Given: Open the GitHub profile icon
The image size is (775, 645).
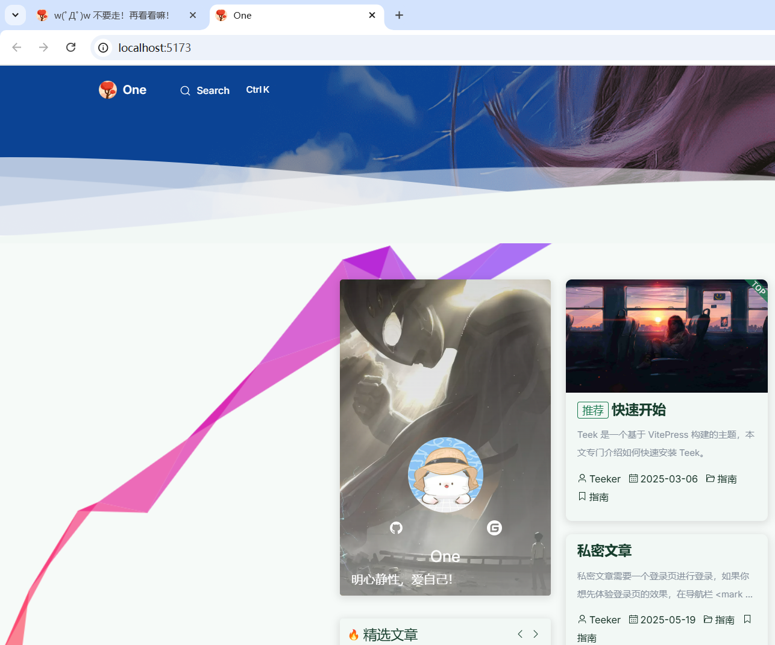Looking at the screenshot, I should coord(396,528).
